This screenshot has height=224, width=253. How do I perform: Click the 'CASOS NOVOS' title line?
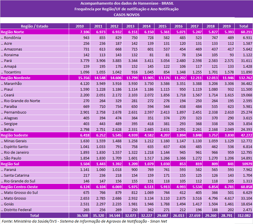127,15
